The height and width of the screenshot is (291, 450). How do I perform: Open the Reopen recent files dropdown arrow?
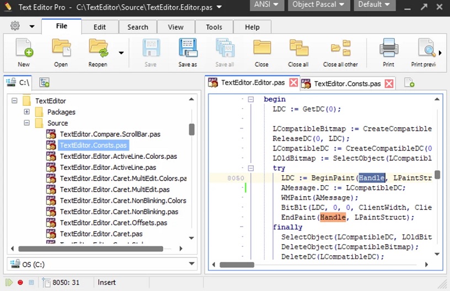coord(121,53)
